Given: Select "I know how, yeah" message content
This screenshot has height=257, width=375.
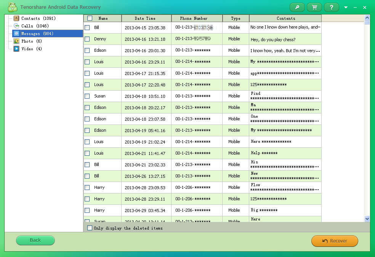Looking at the screenshot, I should (285, 51).
